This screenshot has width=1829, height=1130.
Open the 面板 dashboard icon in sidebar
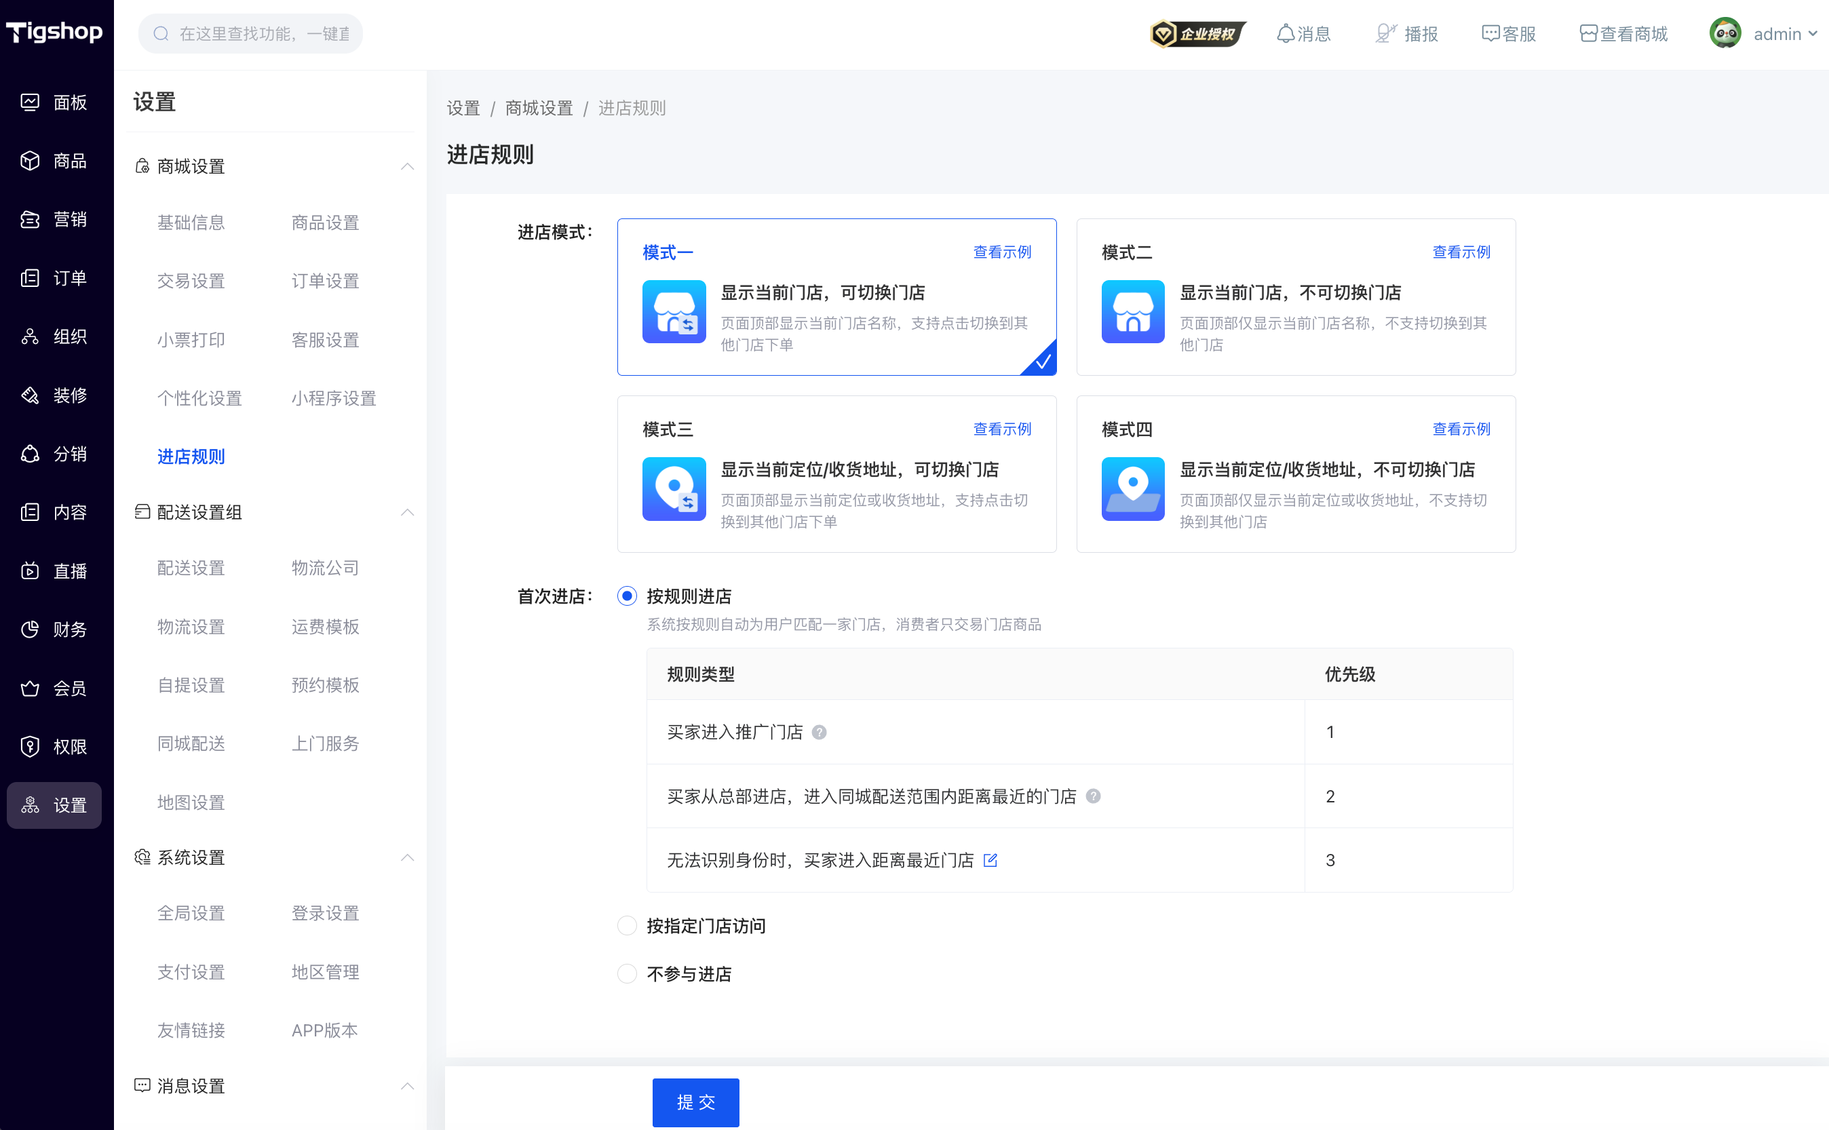pos(30,102)
